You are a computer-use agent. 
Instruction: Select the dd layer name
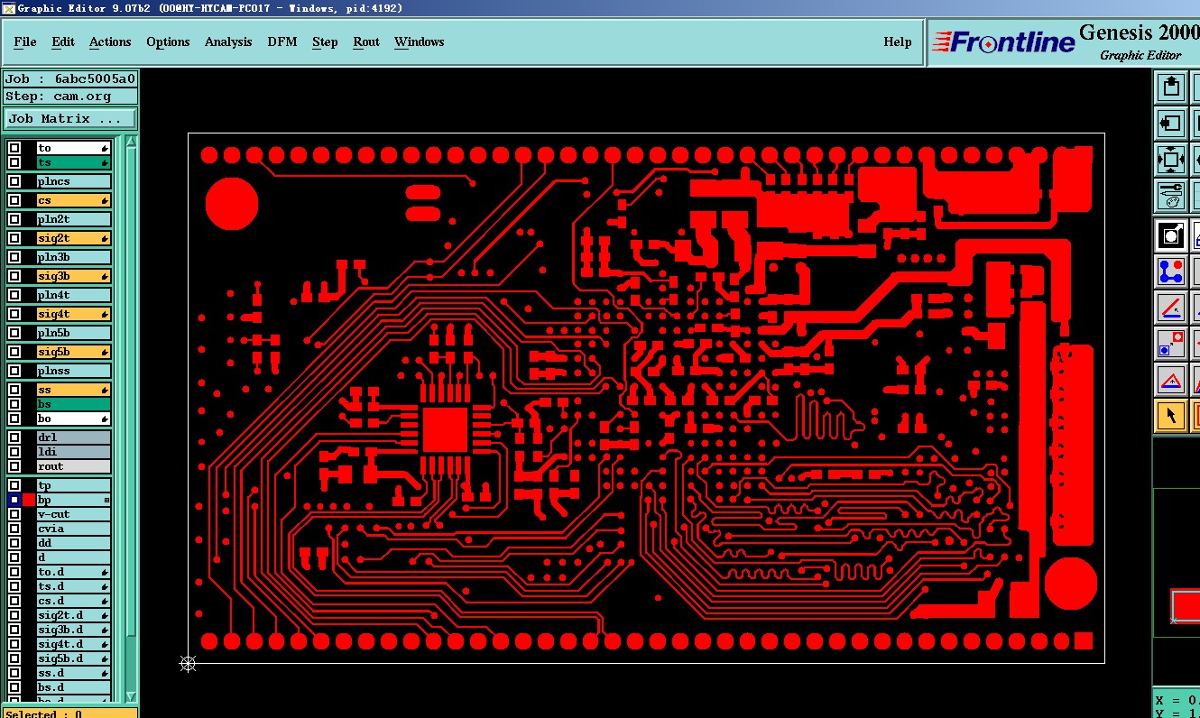[x=74, y=543]
